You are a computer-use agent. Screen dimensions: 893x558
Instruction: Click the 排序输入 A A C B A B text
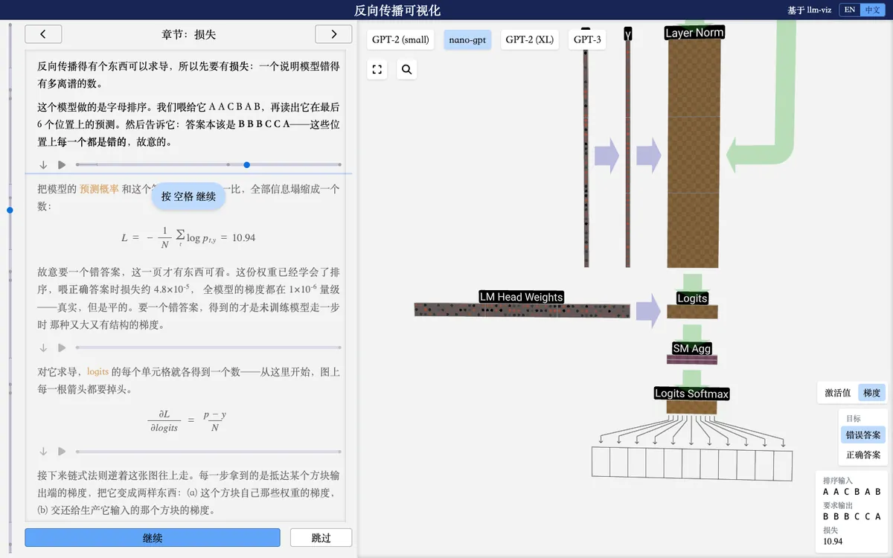click(852, 492)
